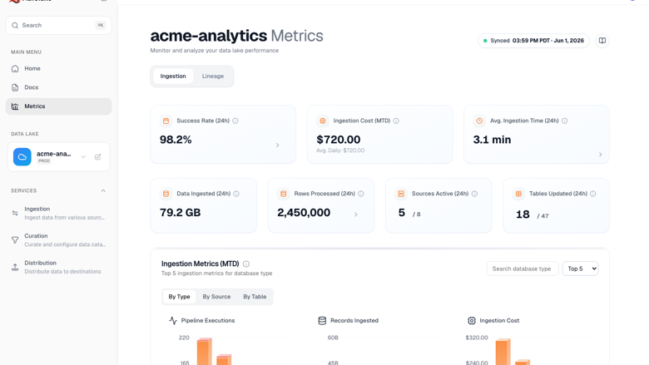Click info icon beside Ingestion Cost (MTD)
649x365 pixels.
point(396,121)
